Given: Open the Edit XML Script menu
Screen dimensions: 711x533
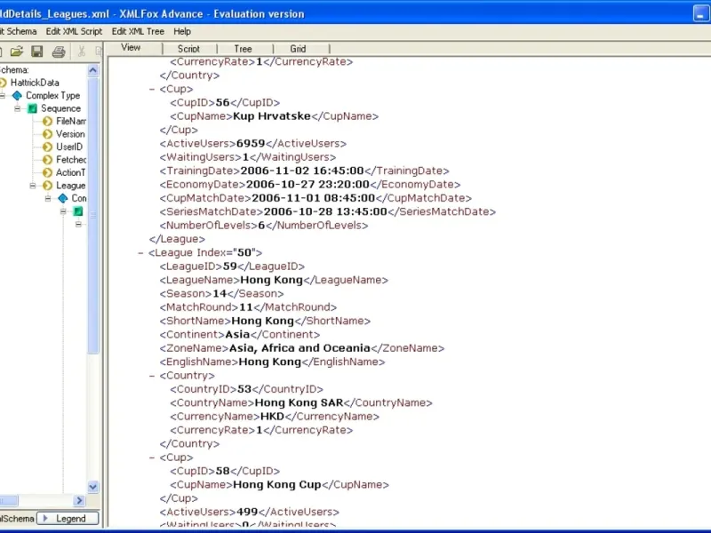Looking at the screenshot, I should tap(74, 31).
